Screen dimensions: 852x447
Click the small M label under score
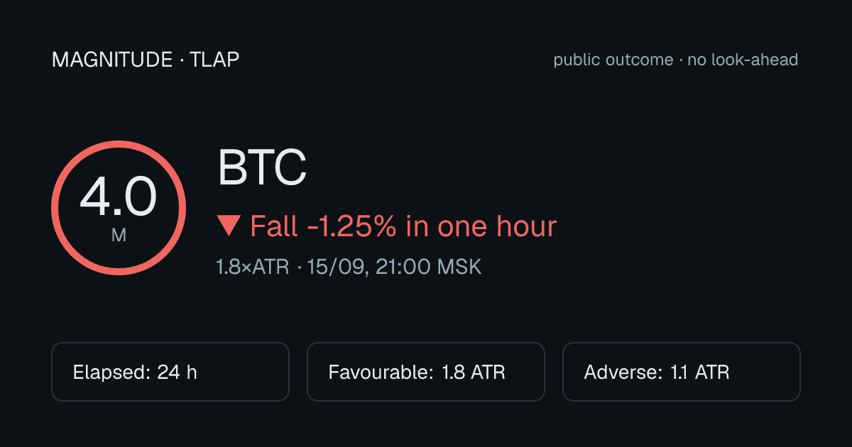119,235
